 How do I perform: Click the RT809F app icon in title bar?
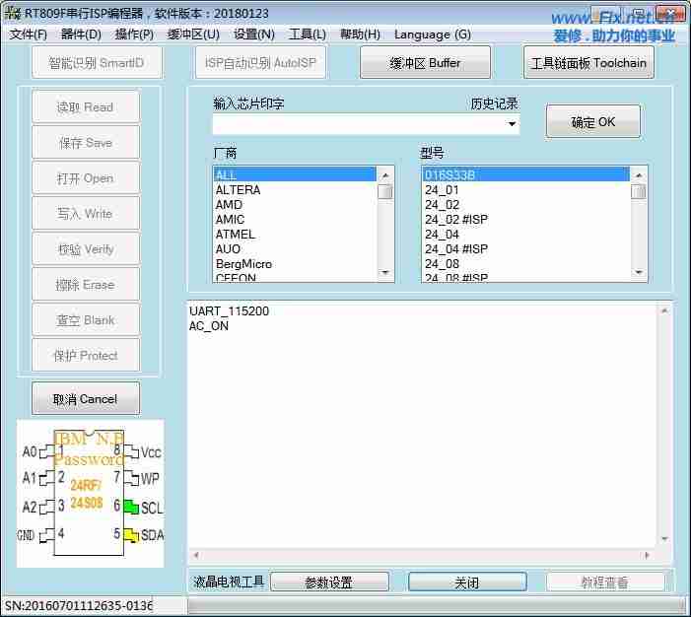point(12,14)
